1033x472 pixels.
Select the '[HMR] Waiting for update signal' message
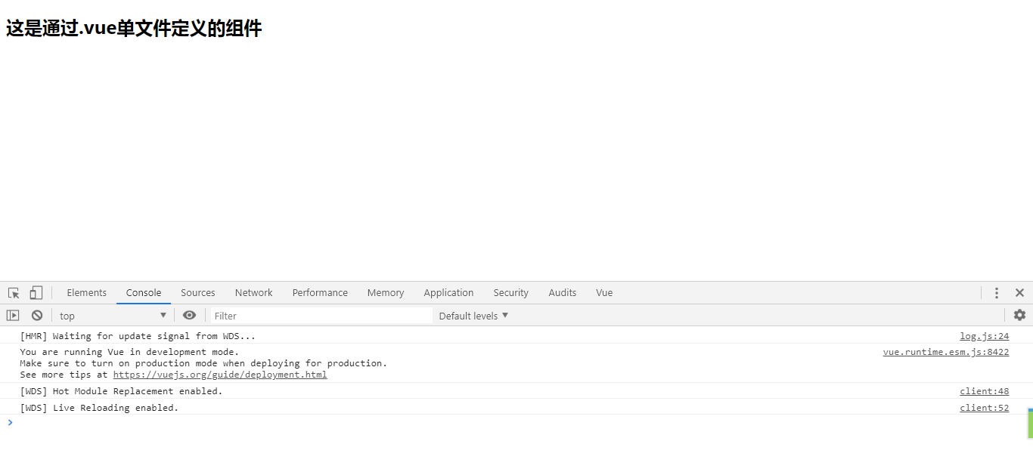coord(138,336)
